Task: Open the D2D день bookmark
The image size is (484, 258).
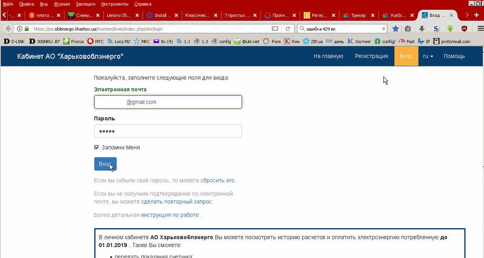Action: [x=334, y=41]
